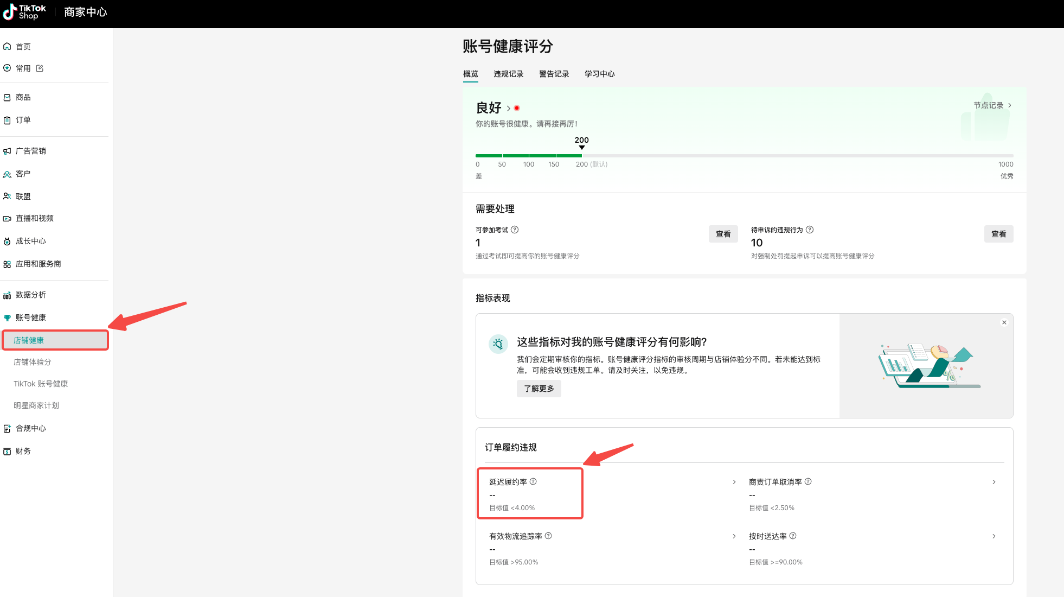Open the 首页 home icon in sidebar

click(x=8, y=46)
